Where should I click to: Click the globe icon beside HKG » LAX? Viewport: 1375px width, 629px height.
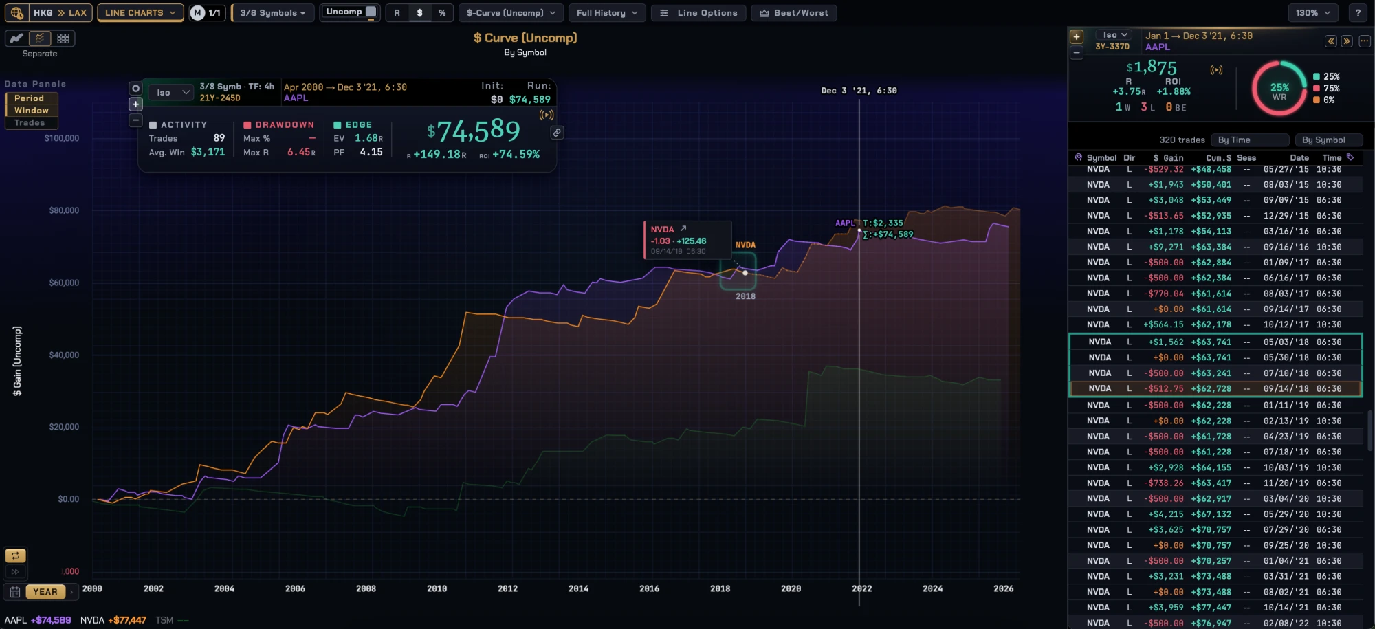click(16, 12)
